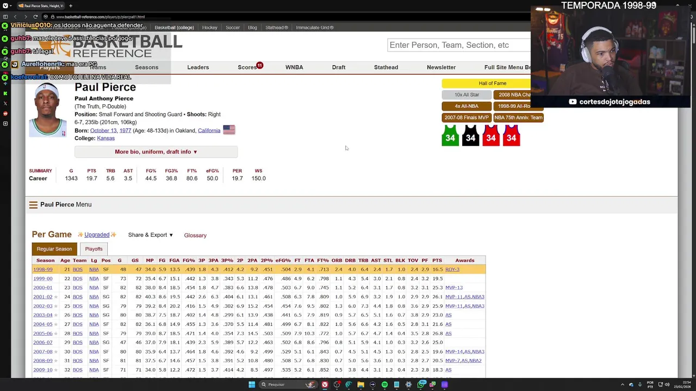
Task: Open the Stathead navigation item
Action: click(386, 67)
